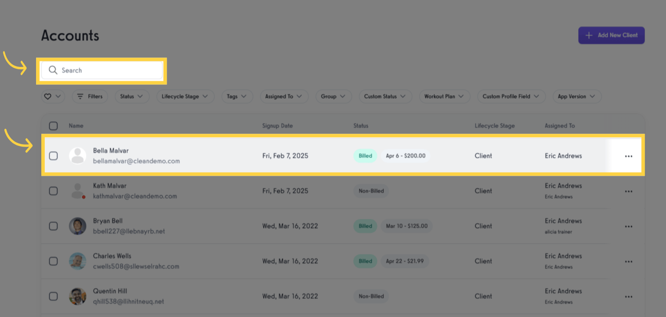Click the plus icon on Add New Client
Image resolution: width=666 pixels, height=317 pixels.
589,35
